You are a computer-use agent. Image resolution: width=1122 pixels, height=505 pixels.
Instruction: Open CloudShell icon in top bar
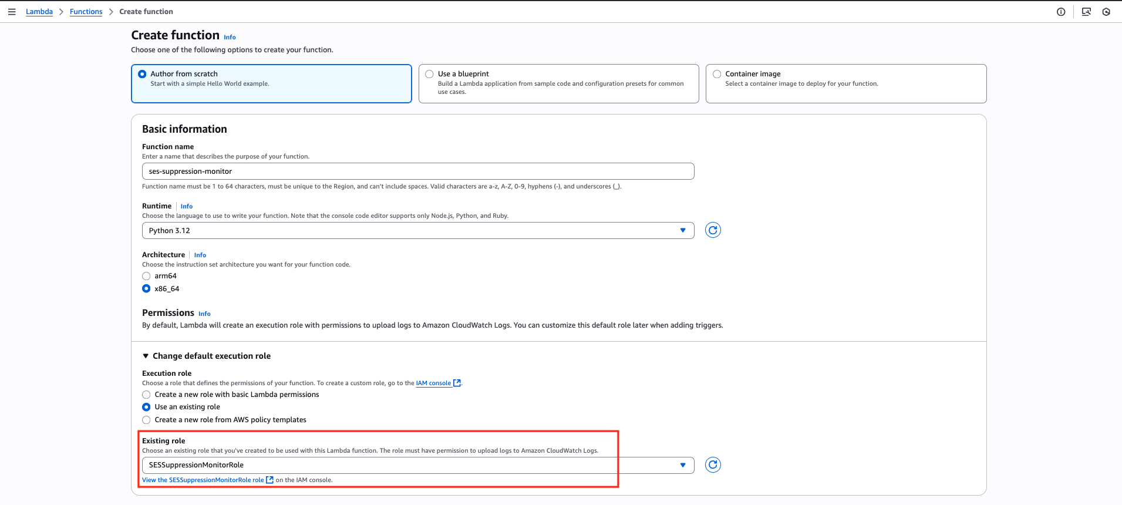(x=1086, y=12)
